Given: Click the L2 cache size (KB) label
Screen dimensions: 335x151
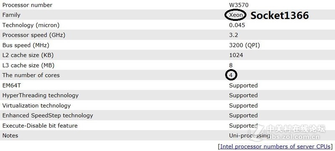Looking at the screenshot, I should [28, 55].
